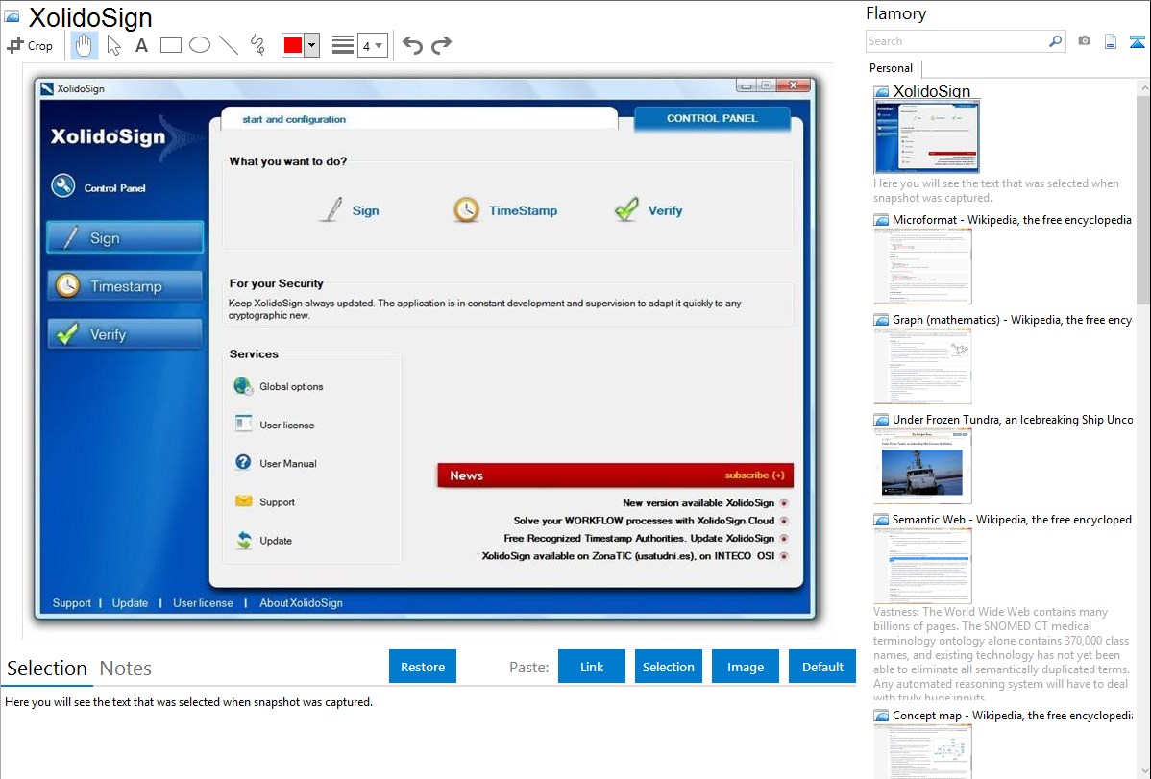Click the Support link in XolidoSign footer

(71, 603)
